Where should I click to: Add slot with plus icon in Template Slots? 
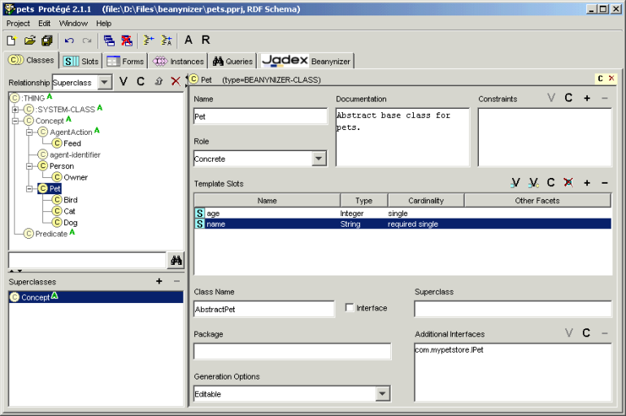point(587,183)
